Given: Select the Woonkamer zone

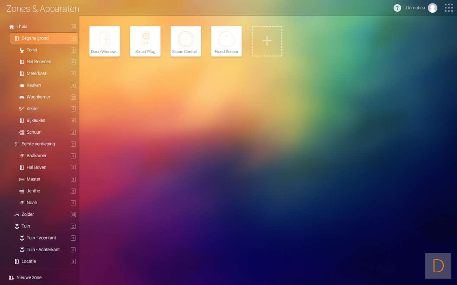Looking at the screenshot, I should (38, 97).
